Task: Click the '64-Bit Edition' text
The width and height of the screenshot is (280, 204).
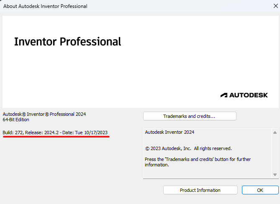Action: coord(16,120)
